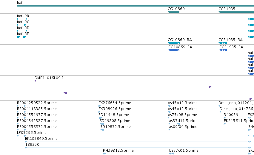Viewport: 254px width, 155px height.
Task: Click the CG10869-PA coding glyph
Action: [x=174, y=50]
